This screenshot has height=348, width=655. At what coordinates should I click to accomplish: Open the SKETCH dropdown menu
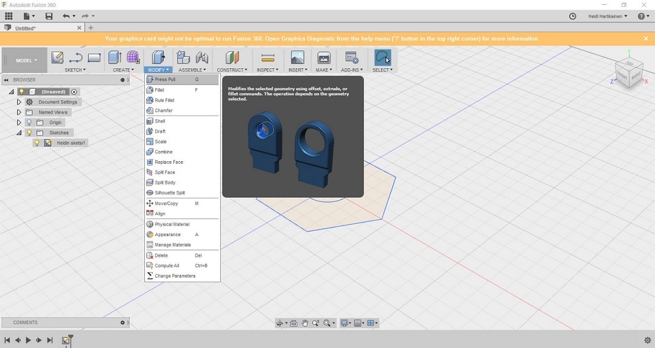coord(75,70)
